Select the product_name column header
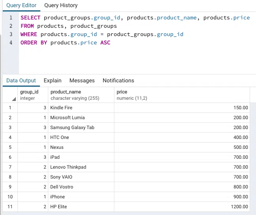 pyautogui.click(x=81, y=95)
